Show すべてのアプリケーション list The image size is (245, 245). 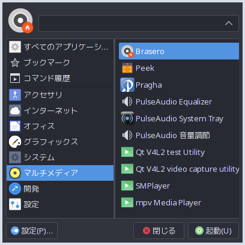60,47
